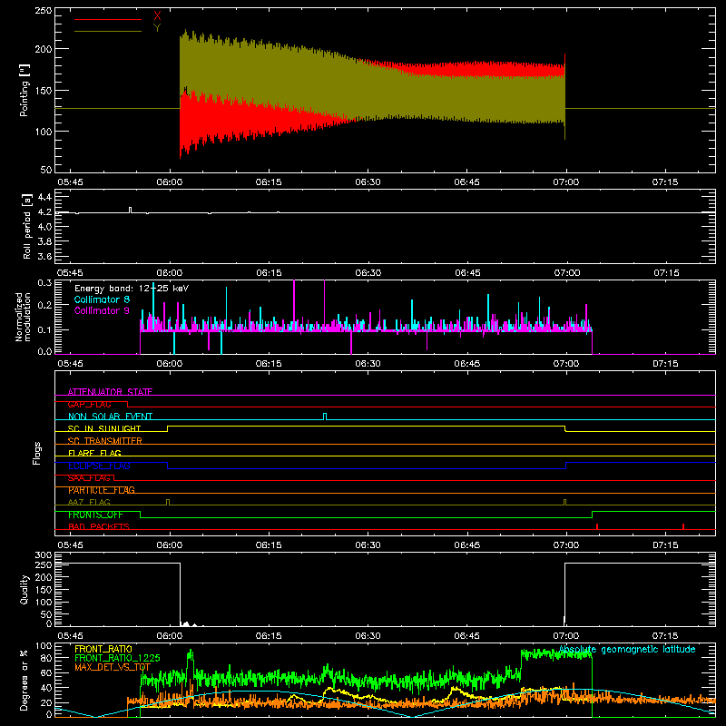Click the 'Degrees or %' axis title
The height and width of the screenshot is (726, 726).
[25, 680]
